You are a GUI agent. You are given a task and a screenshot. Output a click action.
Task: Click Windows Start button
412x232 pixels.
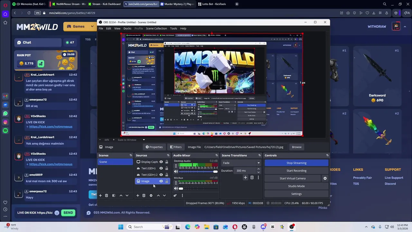(x=121, y=227)
